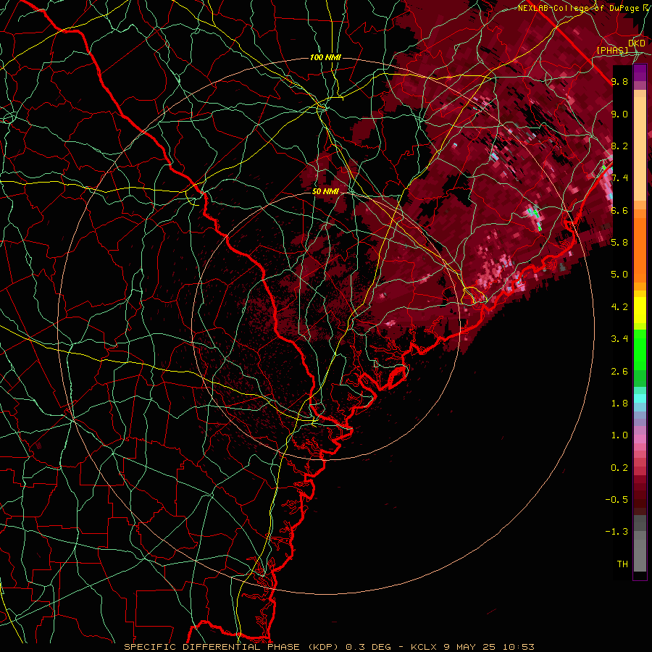Select the cyan swatch beside the 1.8 label

[640, 398]
